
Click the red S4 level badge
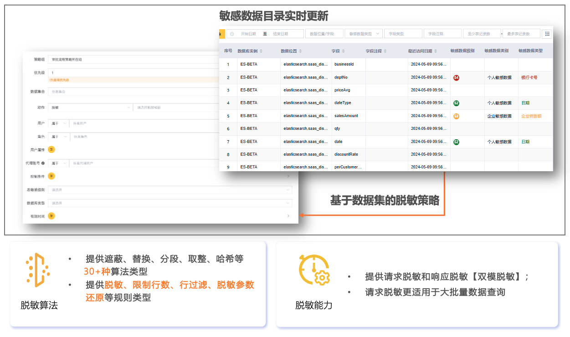pos(456,77)
